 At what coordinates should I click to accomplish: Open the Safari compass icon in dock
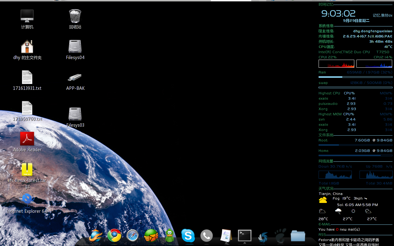[x=133, y=236]
